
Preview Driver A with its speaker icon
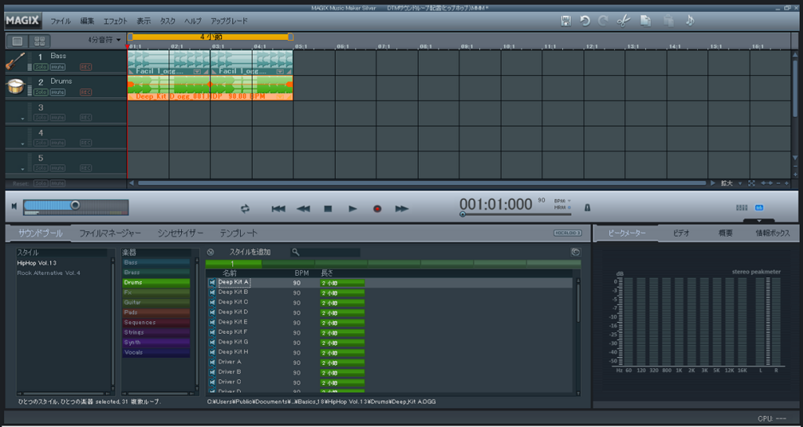point(212,362)
